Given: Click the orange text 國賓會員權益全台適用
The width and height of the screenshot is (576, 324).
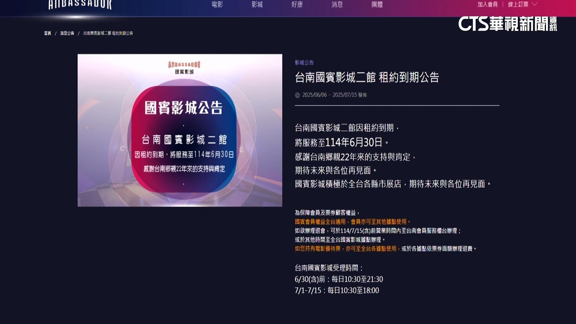Looking at the screenshot, I should click(320, 222).
